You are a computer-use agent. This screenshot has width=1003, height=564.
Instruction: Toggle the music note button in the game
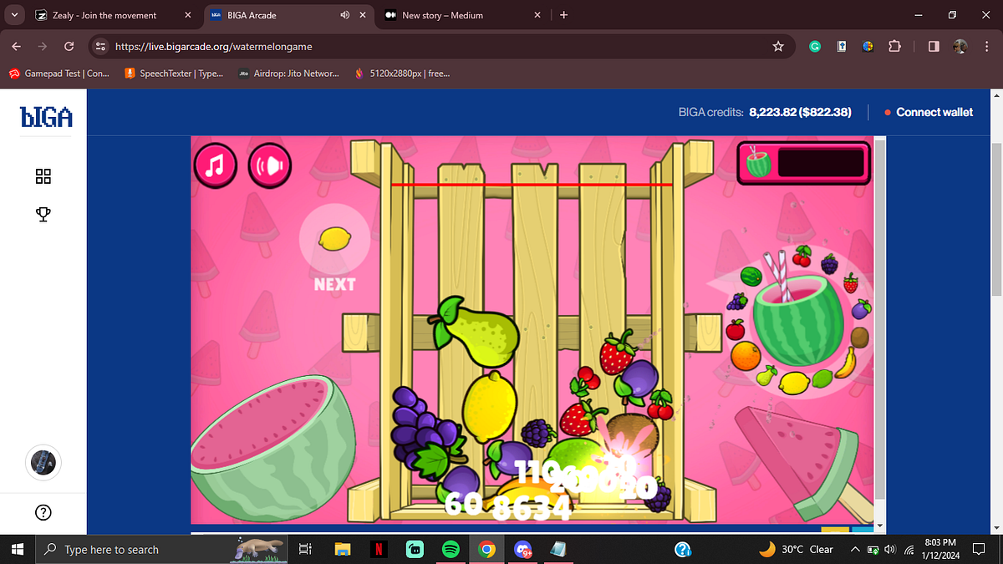216,165
